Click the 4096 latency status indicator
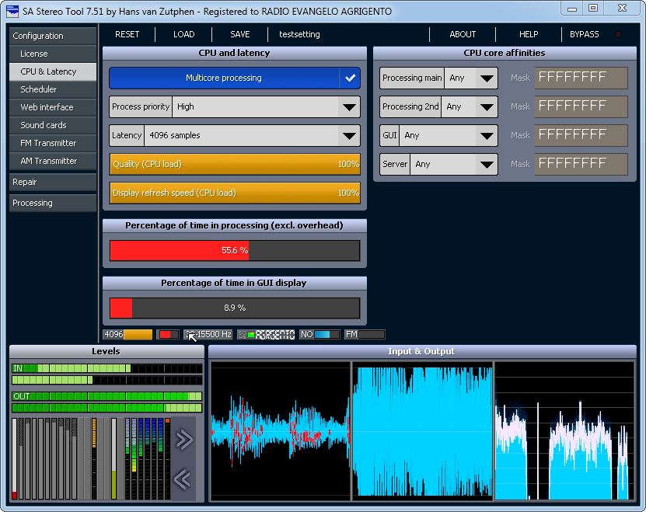646x512 pixels. pyautogui.click(x=127, y=334)
